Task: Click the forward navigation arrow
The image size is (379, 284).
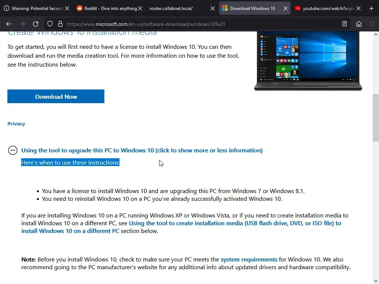Action: point(22,24)
